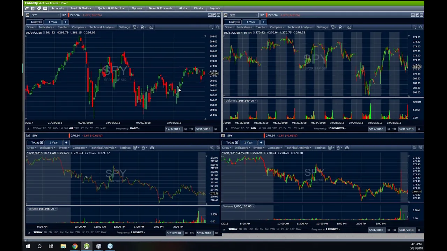Click save icon in top-right 15-minute chart
The height and width of the screenshot is (251, 447).
[x=332, y=27]
